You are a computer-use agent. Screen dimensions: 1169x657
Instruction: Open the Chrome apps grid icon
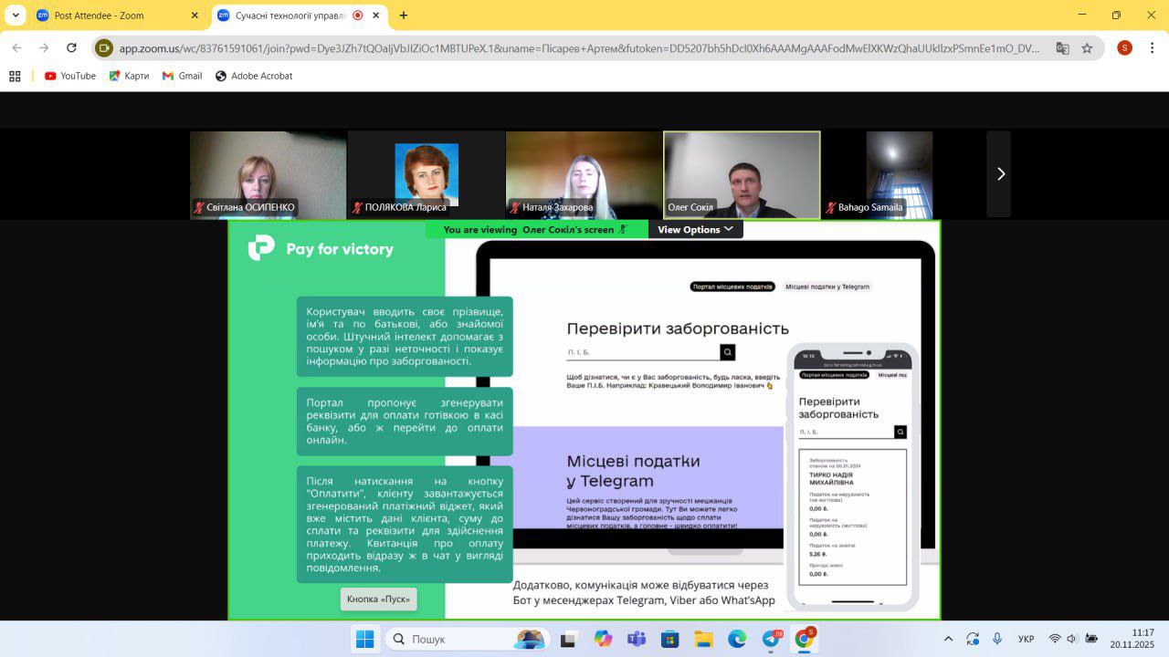pyautogui.click(x=15, y=76)
